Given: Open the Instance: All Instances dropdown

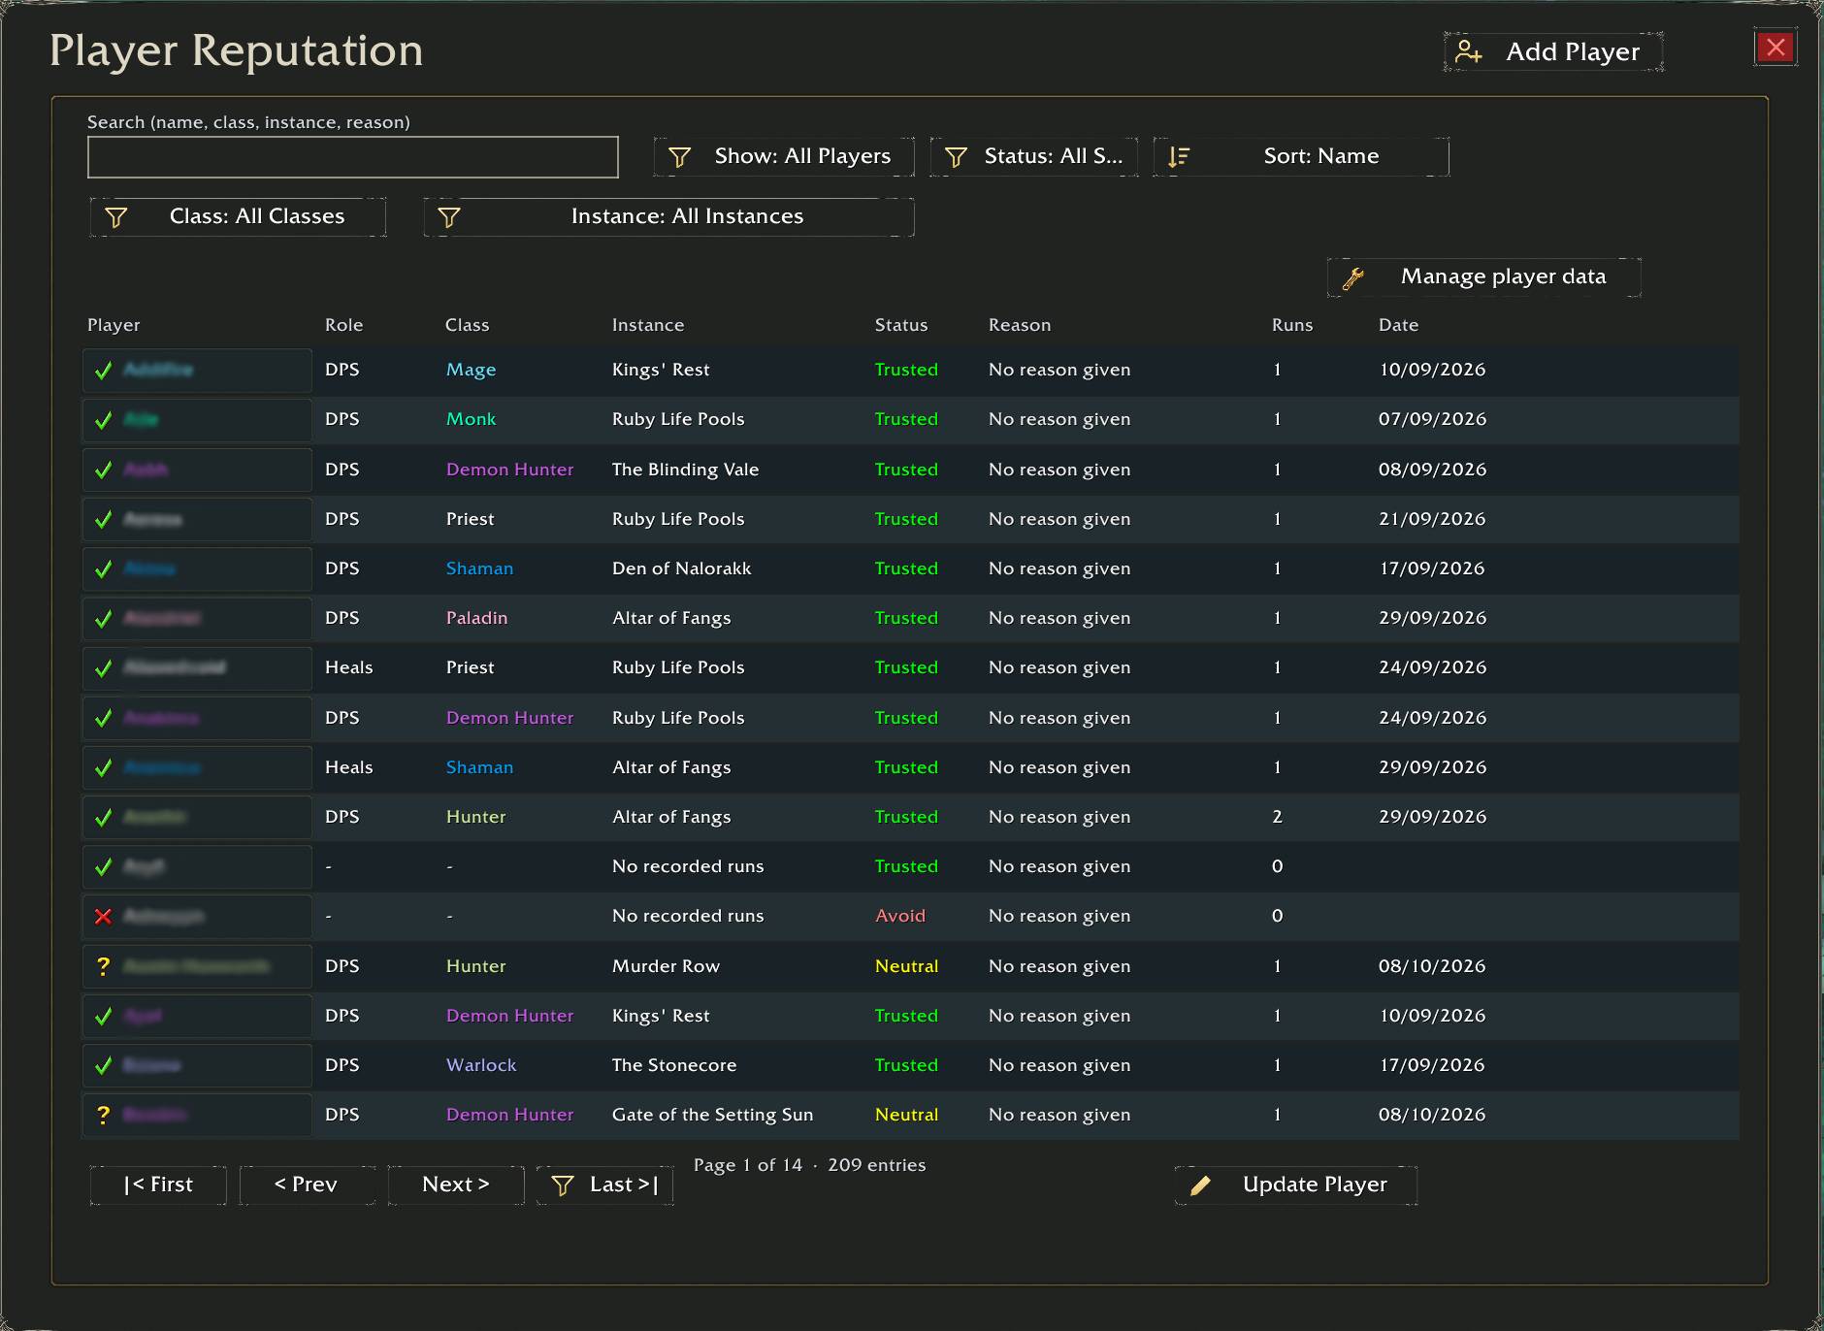Looking at the screenshot, I should (x=668, y=217).
